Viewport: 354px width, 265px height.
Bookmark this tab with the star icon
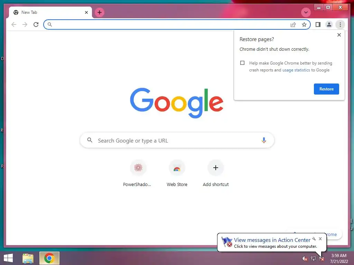pyautogui.click(x=304, y=24)
